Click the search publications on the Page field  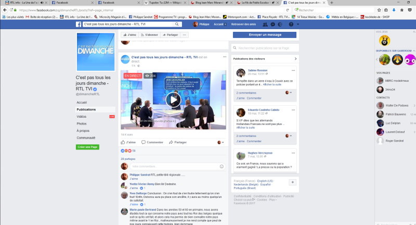click(x=265, y=48)
